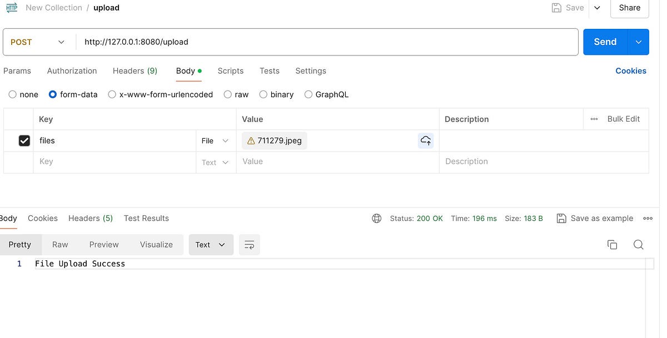Select the raw body radio button
667x338 pixels.
tap(228, 94)
